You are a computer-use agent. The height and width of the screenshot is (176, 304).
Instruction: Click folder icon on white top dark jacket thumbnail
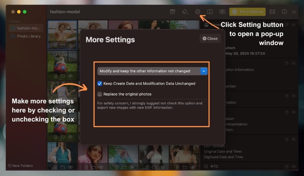coord(154,167)
